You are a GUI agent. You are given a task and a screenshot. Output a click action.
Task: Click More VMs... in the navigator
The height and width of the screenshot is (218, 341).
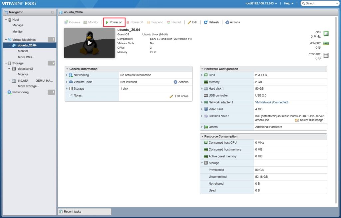[x=26, y=57]
